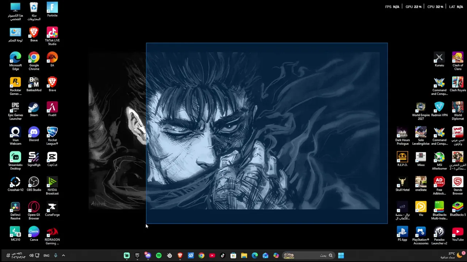Open the EA app desktop shortcut
Viewport: 467px width, 262px height.
click(52, 60)
